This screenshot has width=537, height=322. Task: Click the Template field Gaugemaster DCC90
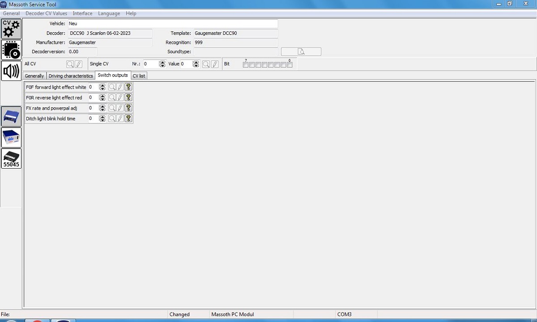(x=235, y=33)
